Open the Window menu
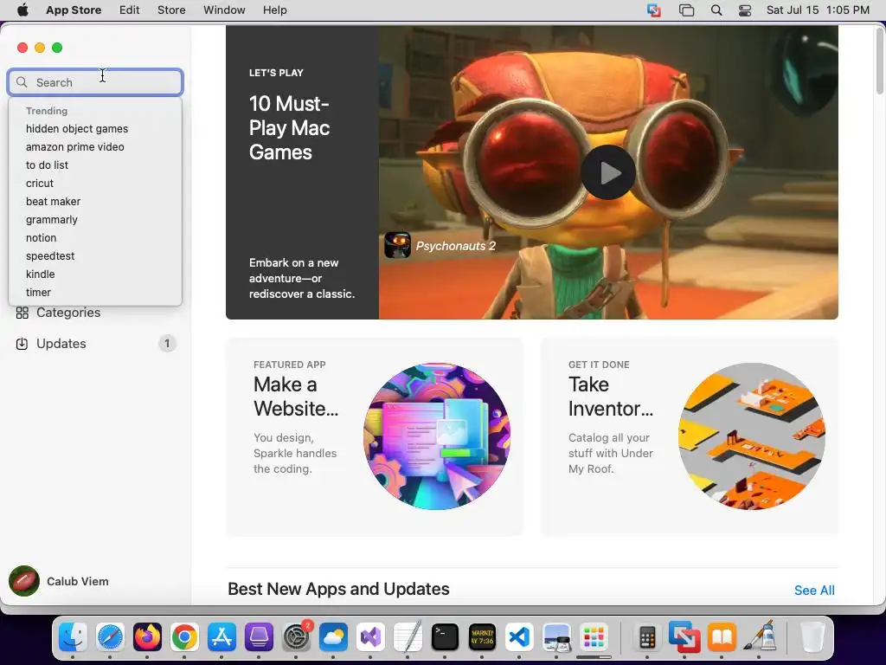Image resolution: width=886 pixels, height=665 pixels. (x=224, y=10)
